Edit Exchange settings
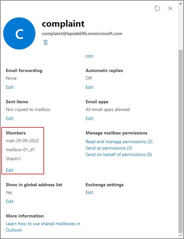Viewport: 184px width, 239px height. (x=89, y=192)
